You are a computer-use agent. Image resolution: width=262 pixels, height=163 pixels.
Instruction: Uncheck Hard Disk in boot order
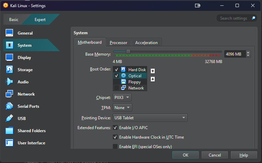pos(116,69)
